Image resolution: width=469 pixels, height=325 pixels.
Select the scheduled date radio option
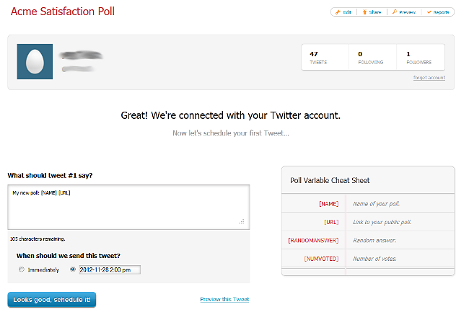pos(73,270)
